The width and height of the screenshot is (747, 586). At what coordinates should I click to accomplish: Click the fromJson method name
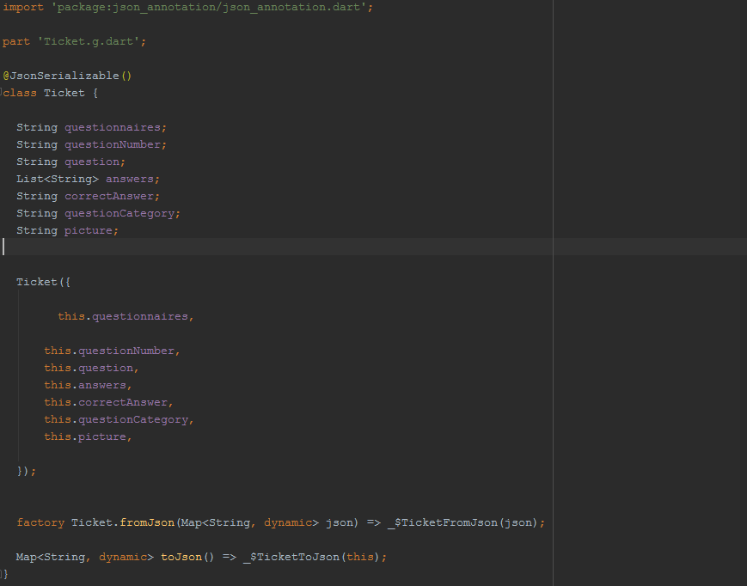click(x=147, y=522)
